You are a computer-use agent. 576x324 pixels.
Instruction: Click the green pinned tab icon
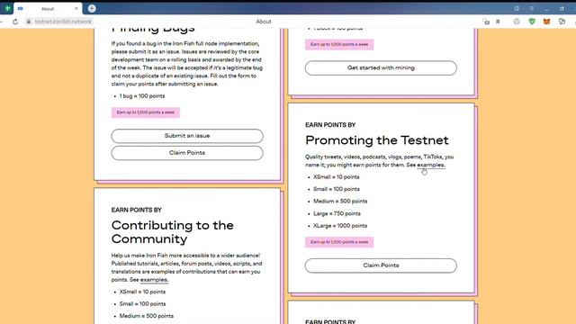coord(7,8)
